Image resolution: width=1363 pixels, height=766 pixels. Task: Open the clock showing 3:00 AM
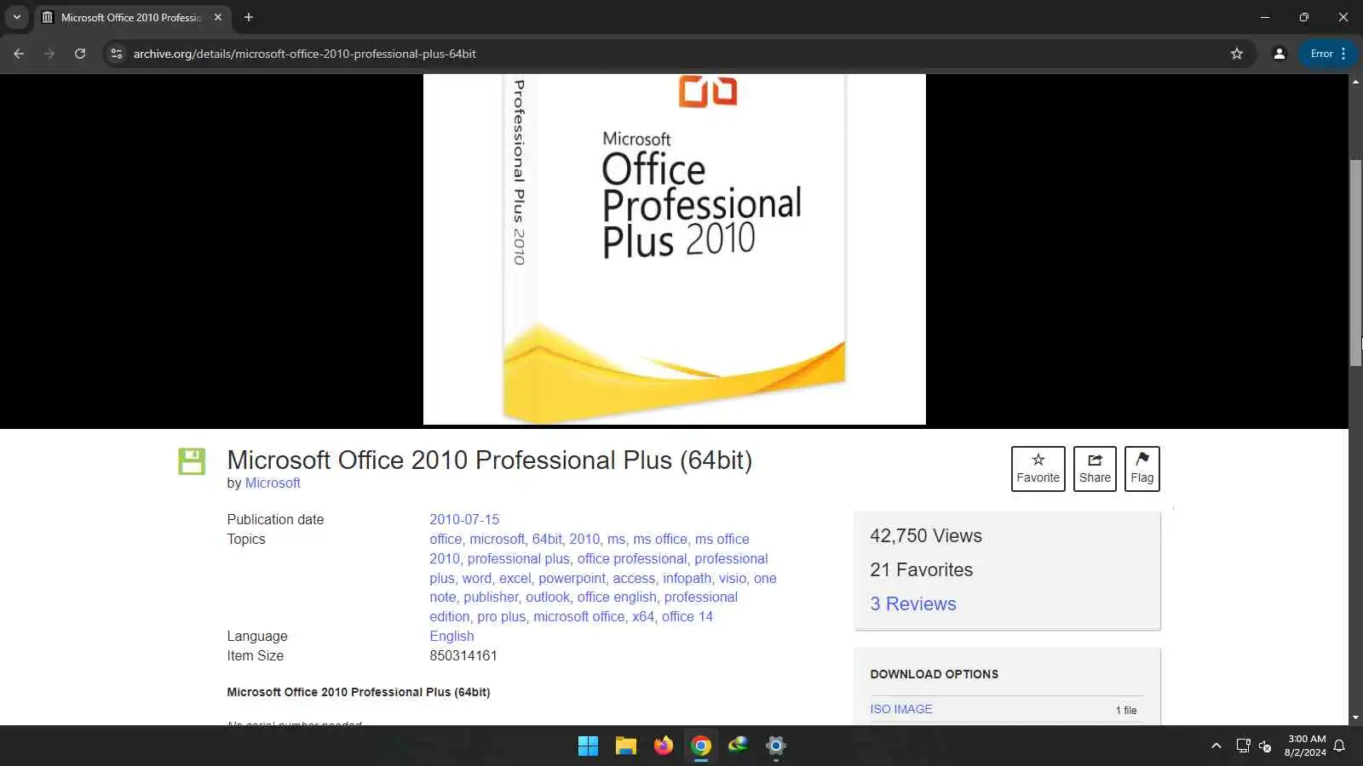(x=1305, y=746)
